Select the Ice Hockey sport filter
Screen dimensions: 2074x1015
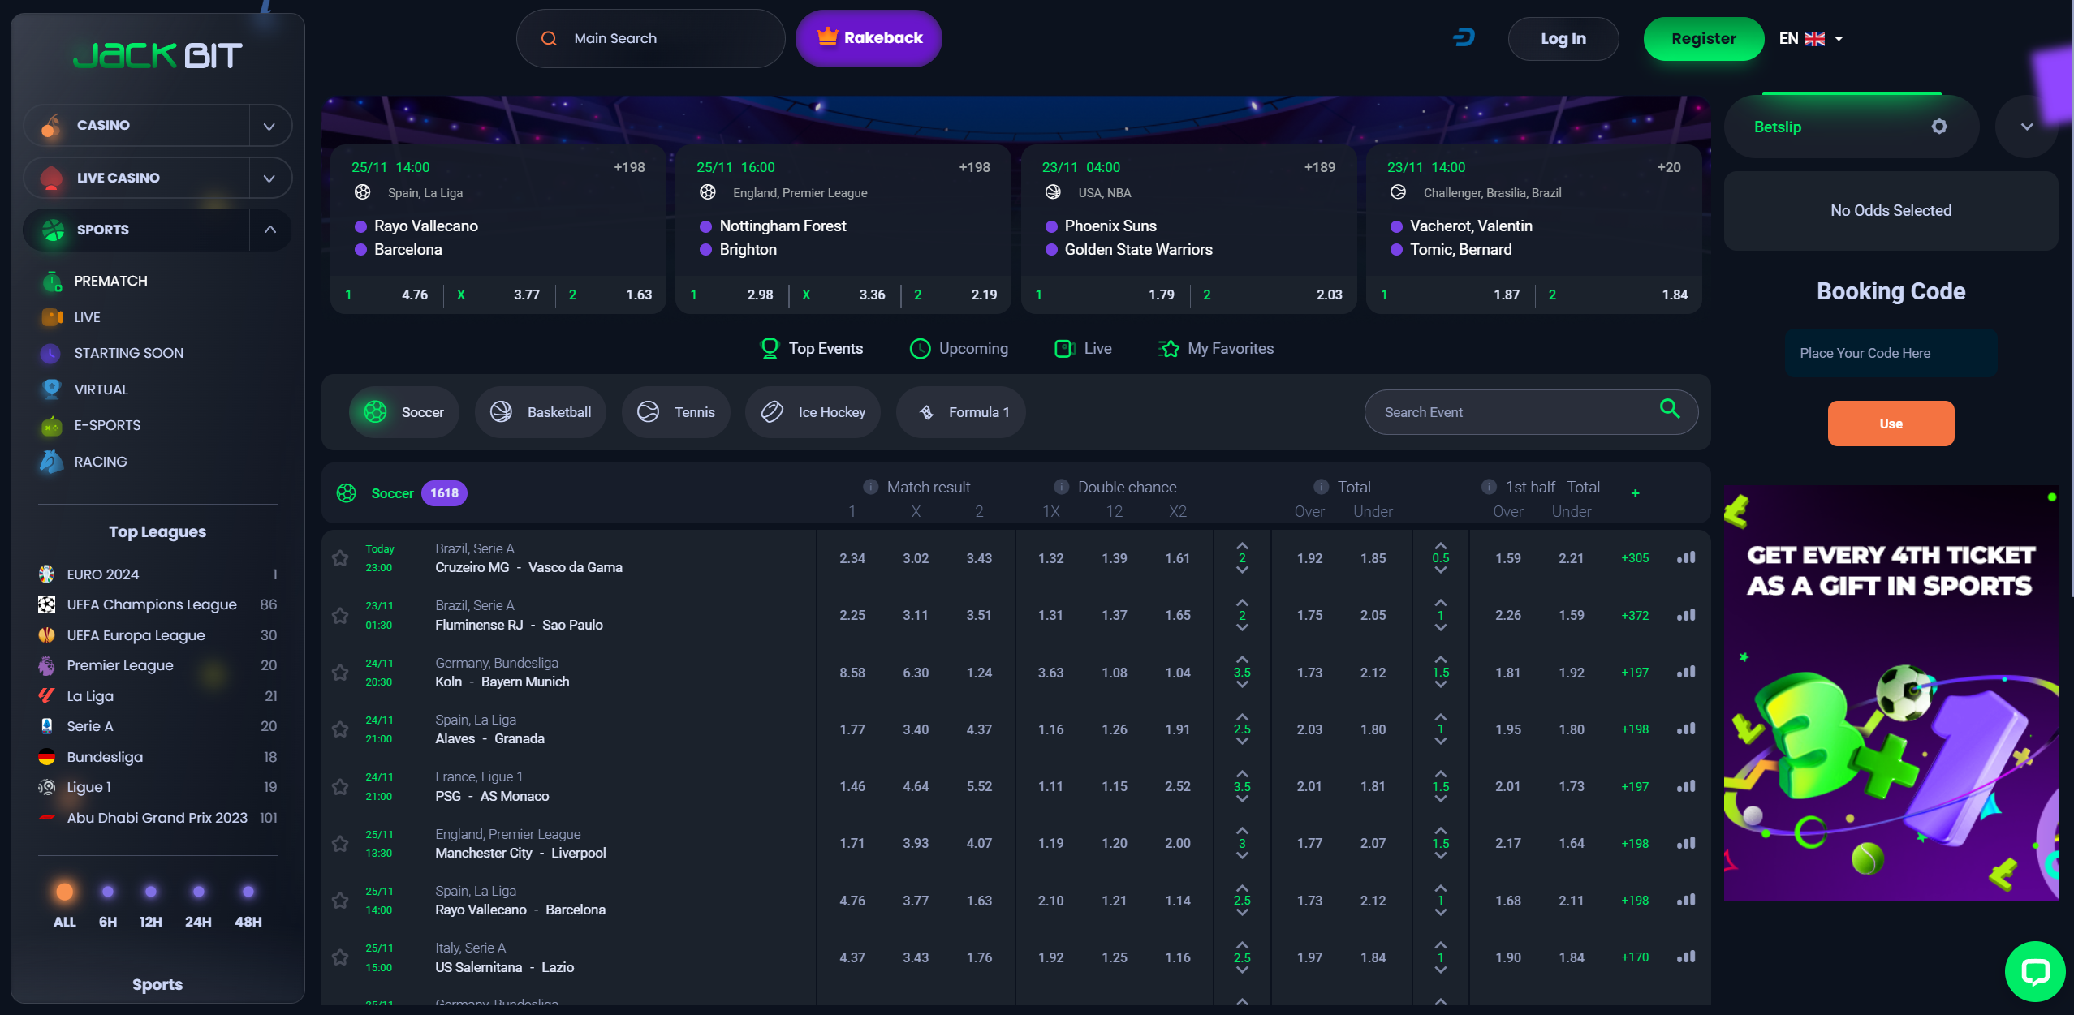813,412
